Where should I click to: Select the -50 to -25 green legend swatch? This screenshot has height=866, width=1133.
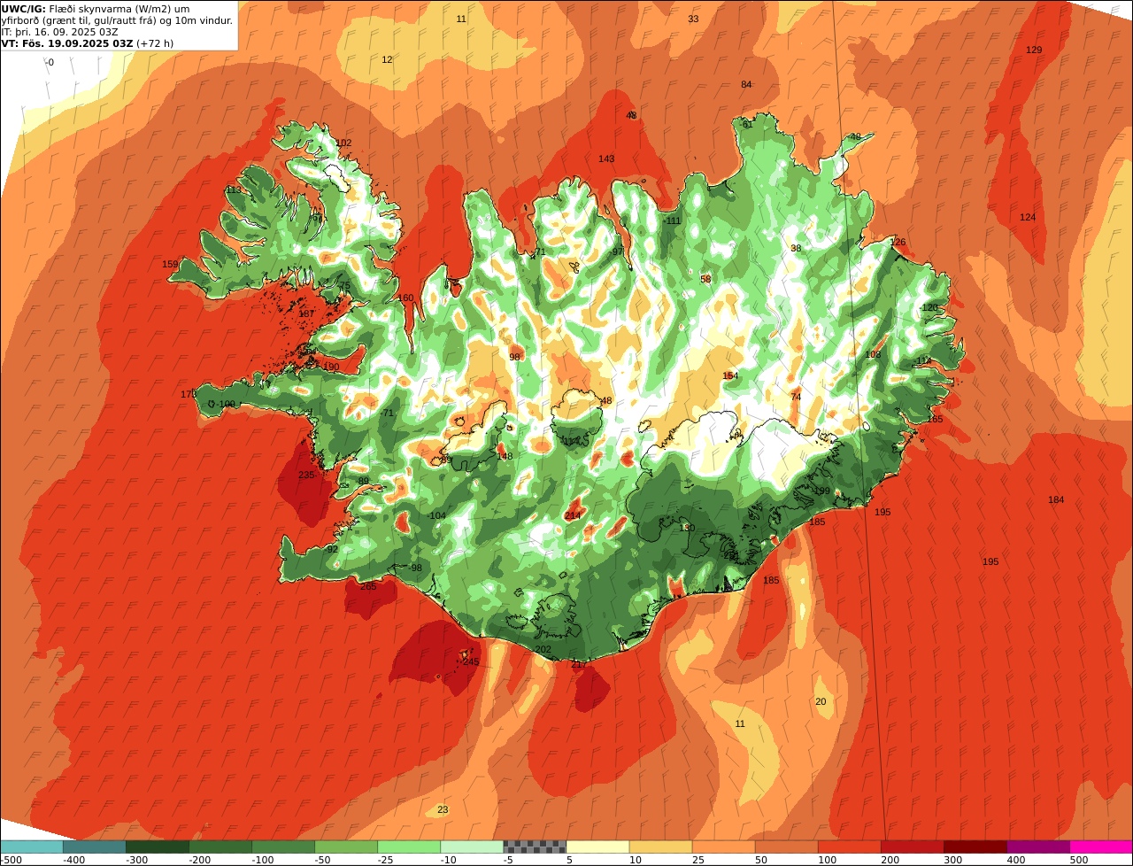coord(346,847)
